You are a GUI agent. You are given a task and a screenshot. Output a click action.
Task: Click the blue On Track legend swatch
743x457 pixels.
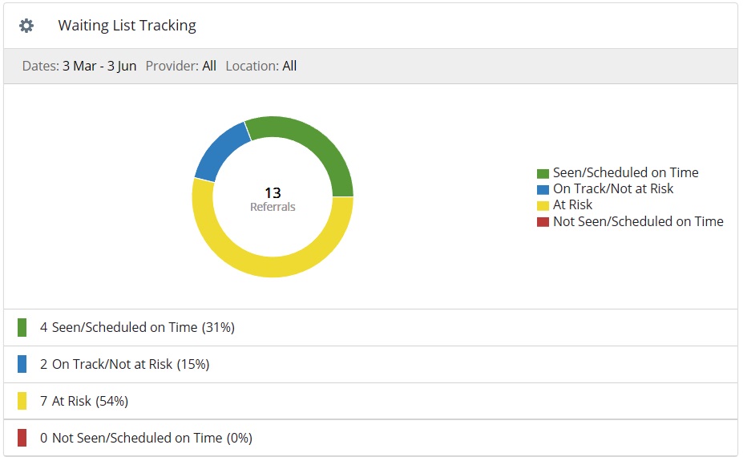point(543,189)
